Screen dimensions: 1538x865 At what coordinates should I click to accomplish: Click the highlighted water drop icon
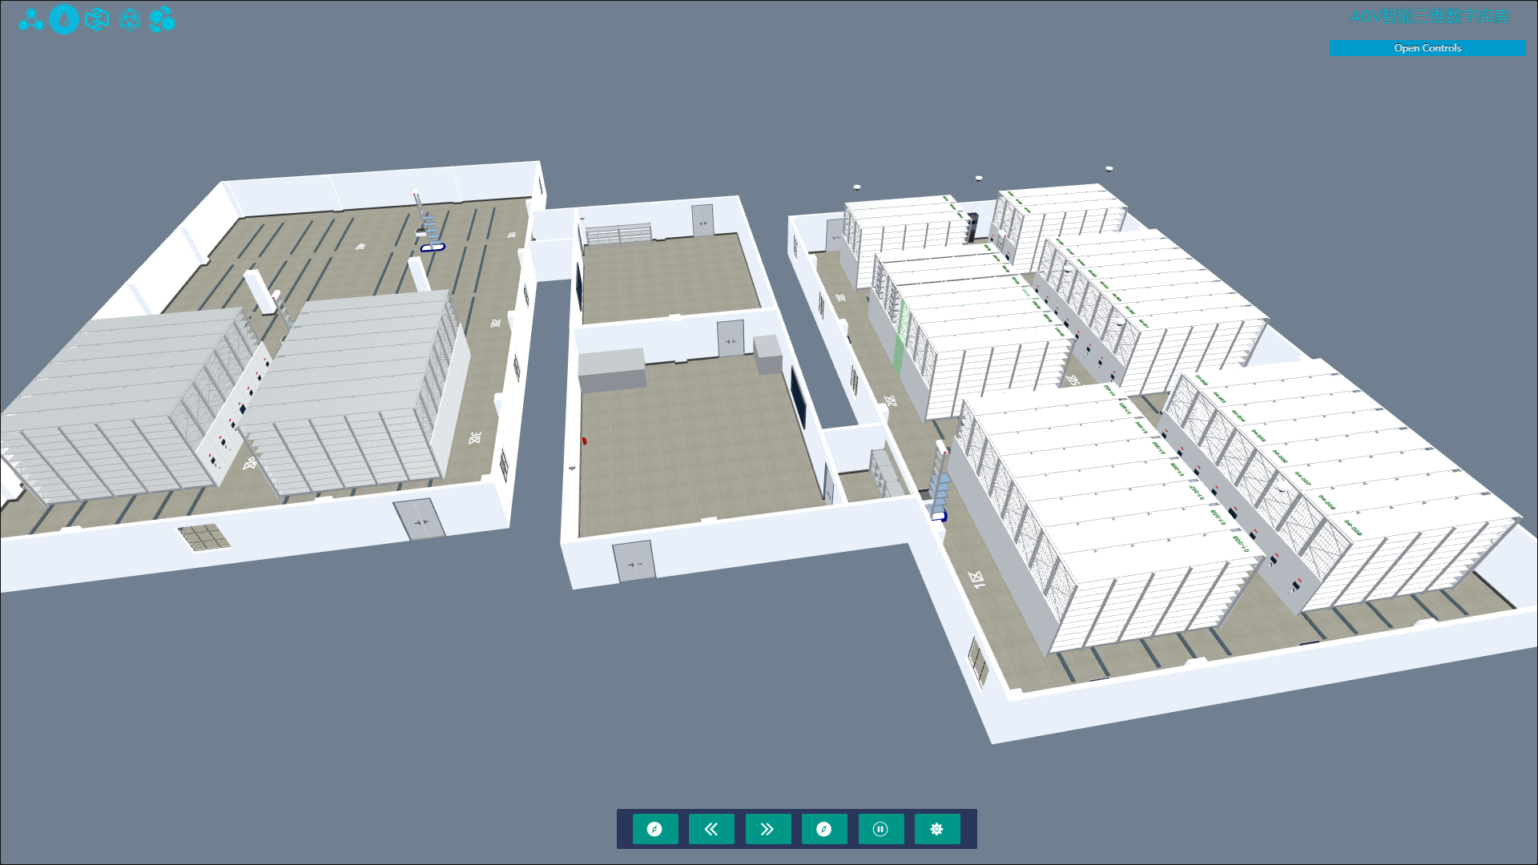(65, 20)
